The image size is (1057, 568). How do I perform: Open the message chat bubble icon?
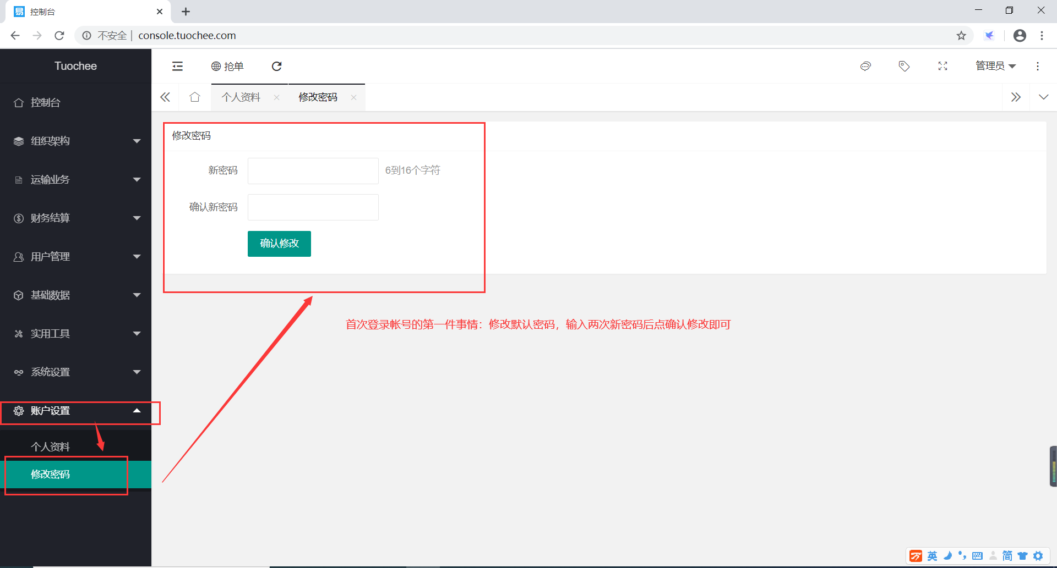[x=865, y=67]
